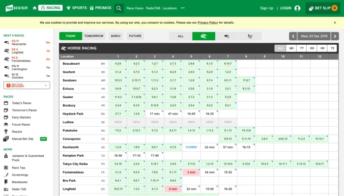
Task: Dismiss the cookie notice banner
Action: [335, 23]
